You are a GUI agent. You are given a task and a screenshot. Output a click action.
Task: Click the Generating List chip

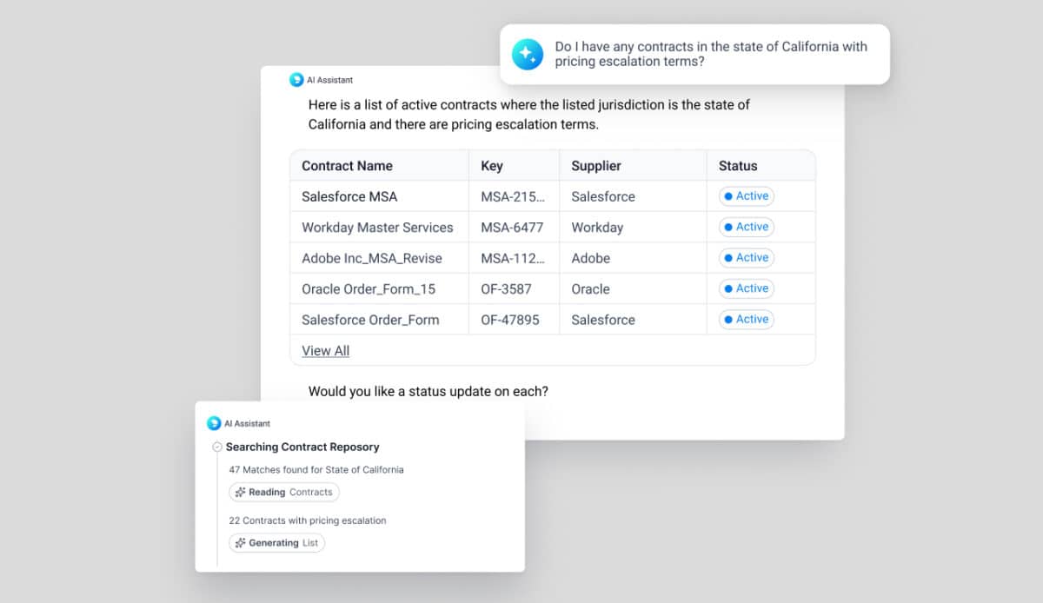click(x=276, y=543)
